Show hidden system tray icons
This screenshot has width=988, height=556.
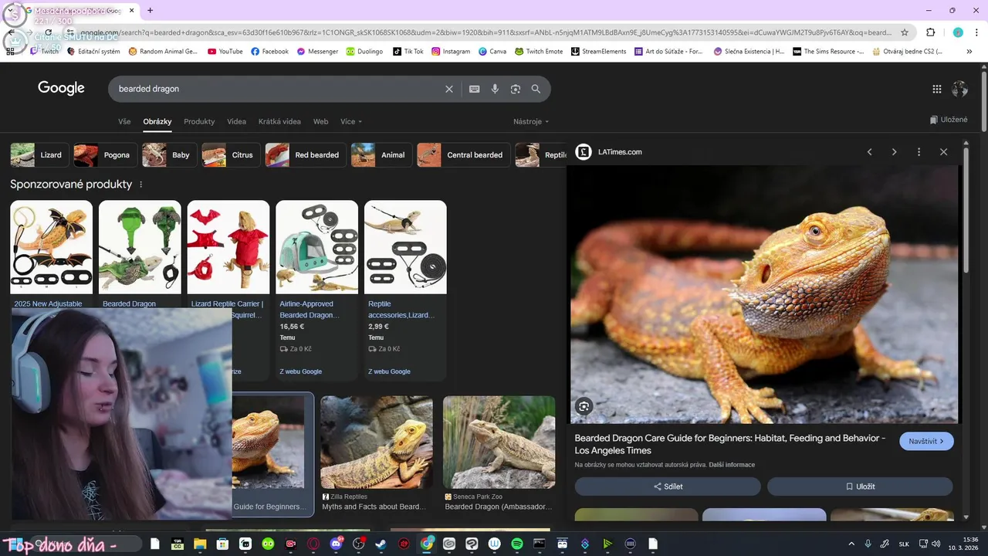pyautogui.click(x=851, y=544)
